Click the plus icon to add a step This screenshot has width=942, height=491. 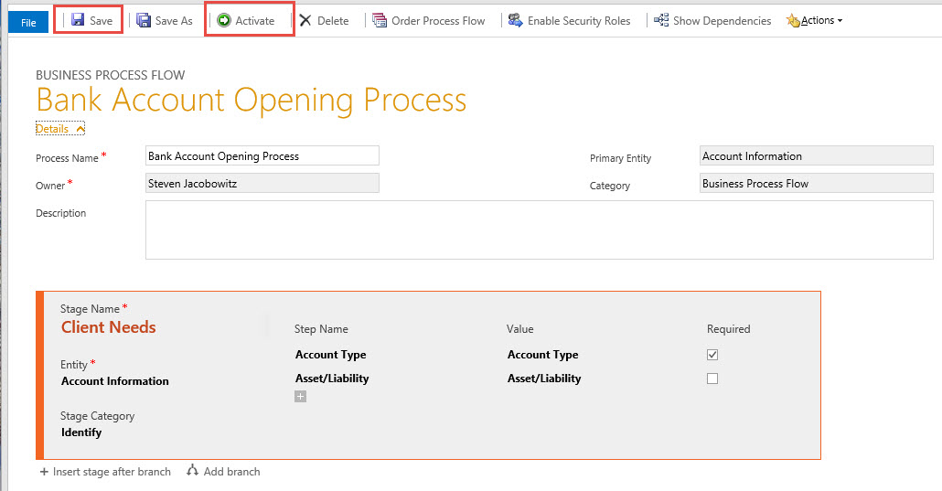[x=300, y=396]
